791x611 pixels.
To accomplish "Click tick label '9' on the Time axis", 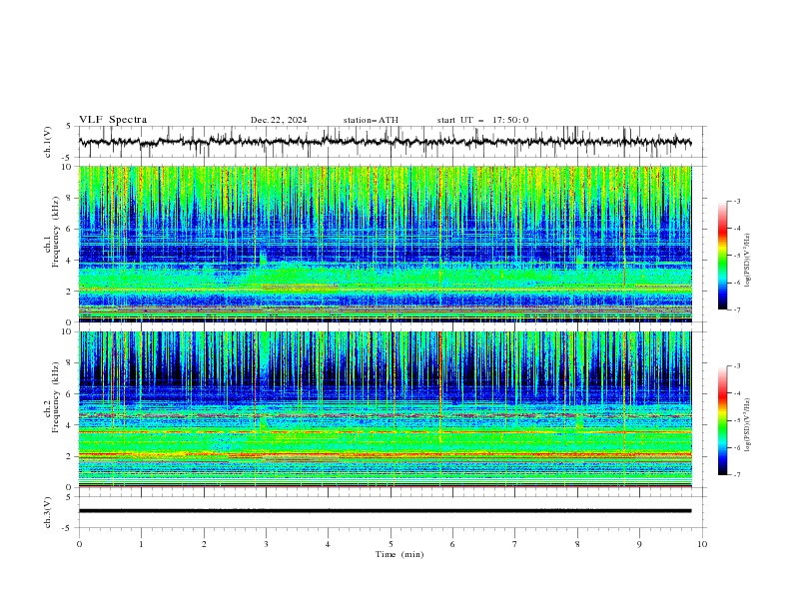I will tap(639, 544).
